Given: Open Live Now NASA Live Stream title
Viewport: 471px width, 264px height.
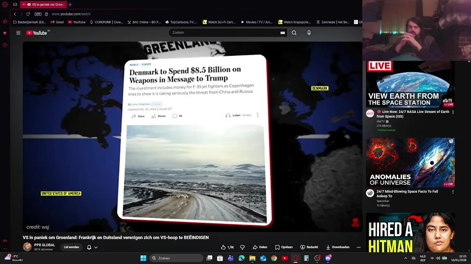Looking at the screenshot, I should 413,114.
